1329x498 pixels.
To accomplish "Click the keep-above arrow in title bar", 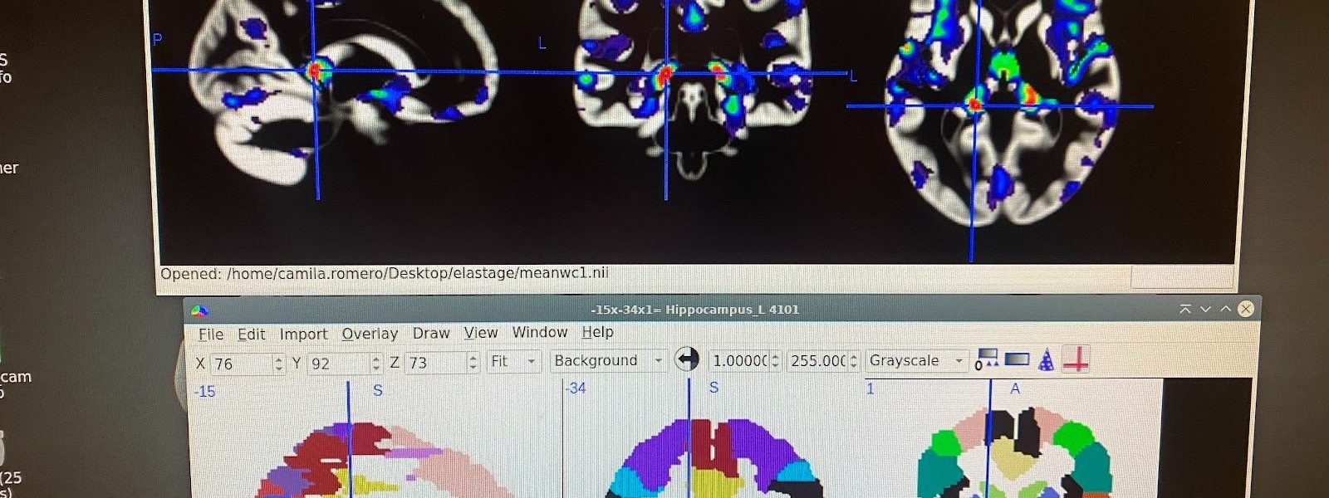I will (1184, 309).
